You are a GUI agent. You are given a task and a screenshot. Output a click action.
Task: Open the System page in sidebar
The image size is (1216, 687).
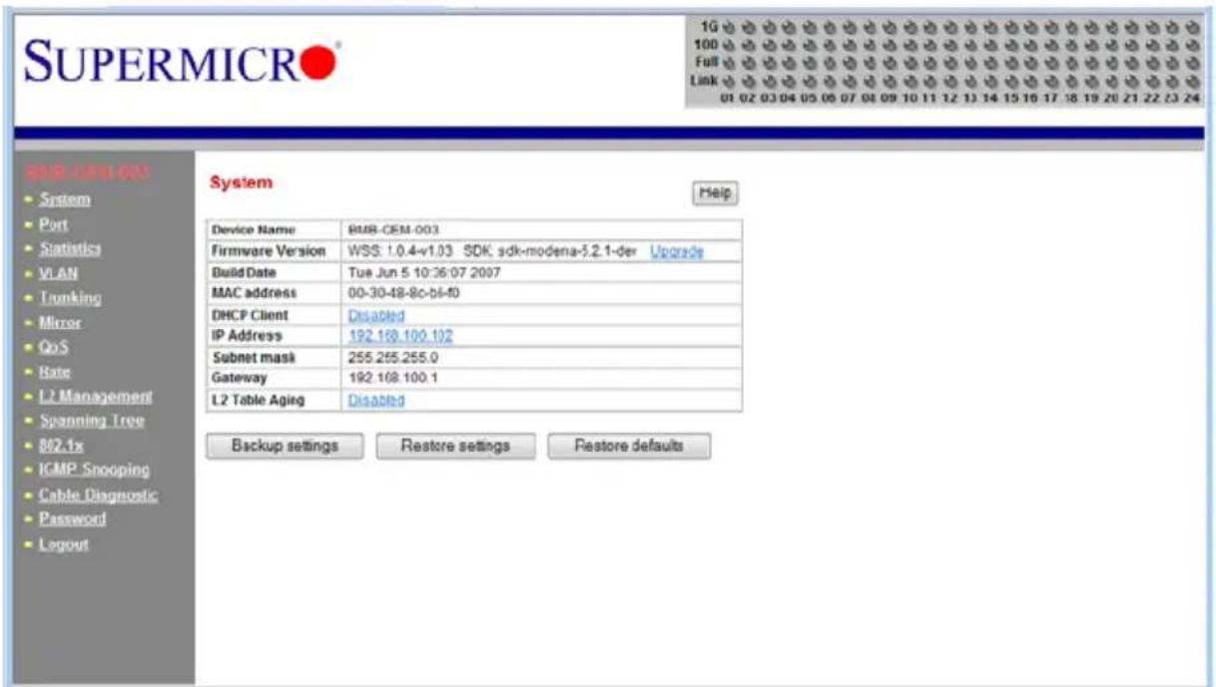tap(65, 198)
